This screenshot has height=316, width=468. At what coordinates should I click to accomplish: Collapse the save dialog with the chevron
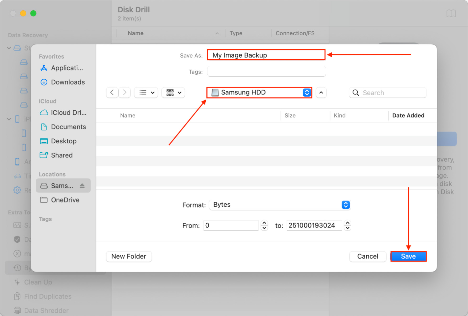pos(321,92)
